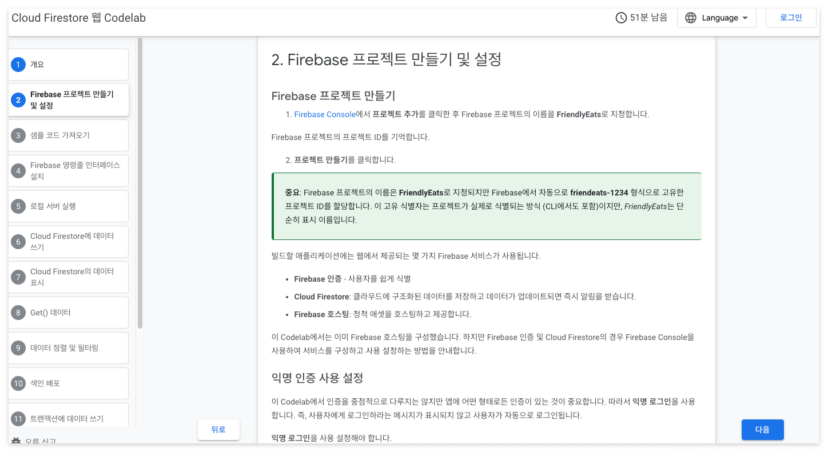
Task: Go to step 10 색인 배포
Action: (68, 383)
